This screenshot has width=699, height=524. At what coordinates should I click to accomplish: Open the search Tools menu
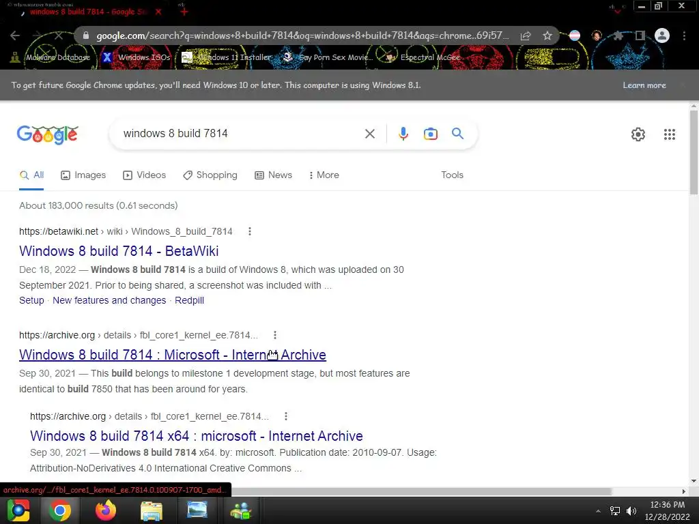[x=452, y=175]
